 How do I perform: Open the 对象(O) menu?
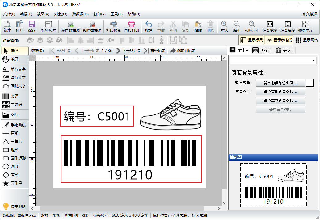61,14
